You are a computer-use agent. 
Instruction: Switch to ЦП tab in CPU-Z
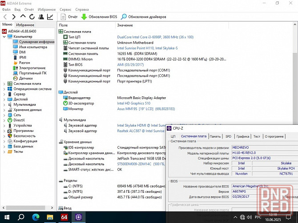click(x=173, y=136)
